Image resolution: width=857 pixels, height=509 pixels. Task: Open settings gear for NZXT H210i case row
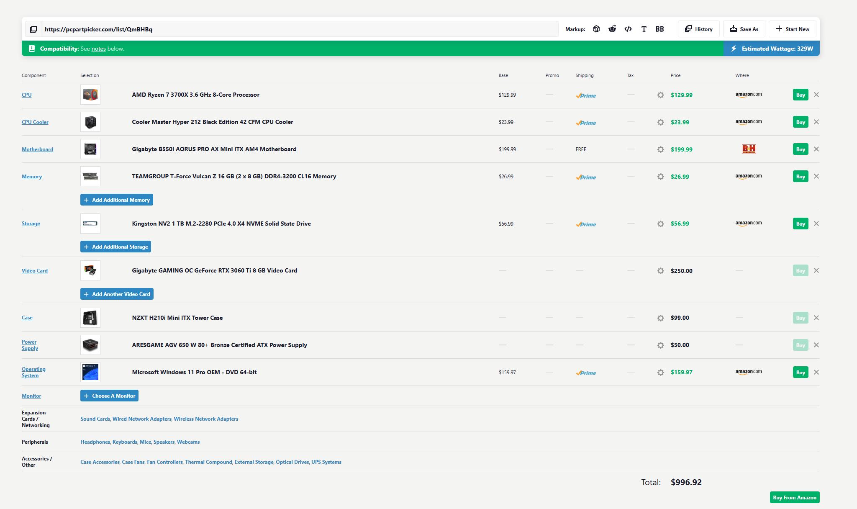661,318
